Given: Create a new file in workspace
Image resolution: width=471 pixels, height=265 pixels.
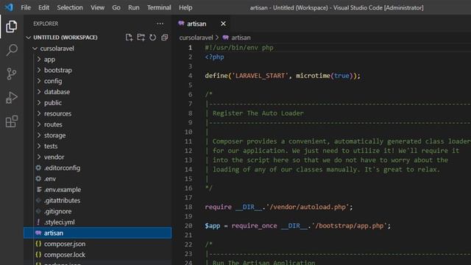Looking at the screenshot, I should pos(129,38).
